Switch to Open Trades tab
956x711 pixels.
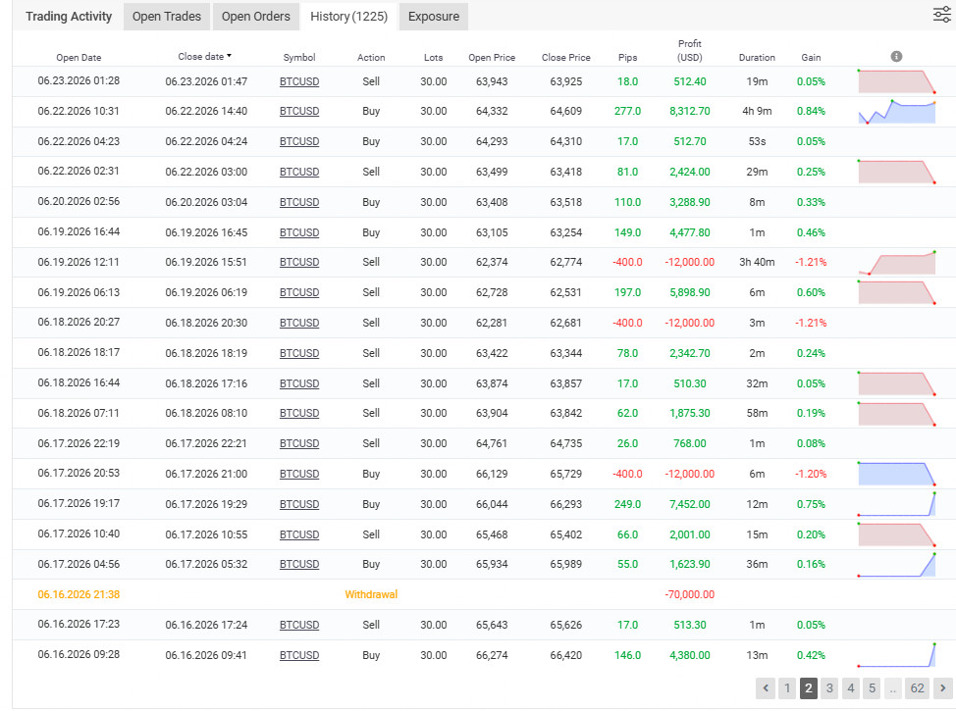(167, 17)
